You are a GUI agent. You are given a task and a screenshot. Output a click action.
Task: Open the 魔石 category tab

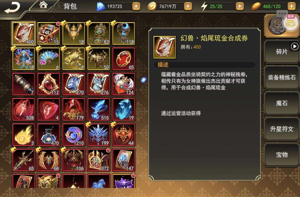(282, 103)
